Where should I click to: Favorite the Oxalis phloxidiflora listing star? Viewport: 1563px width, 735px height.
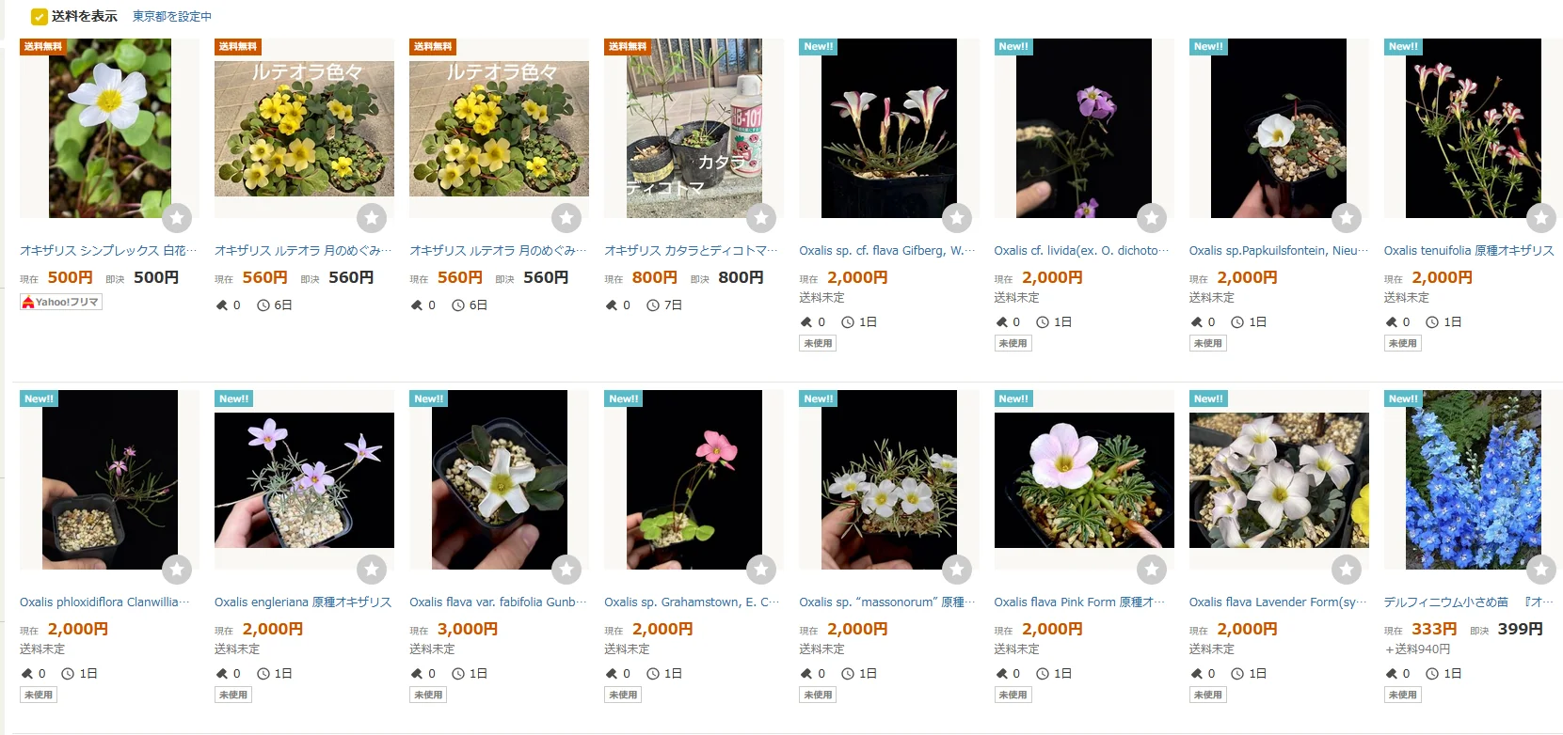point(177,570)
